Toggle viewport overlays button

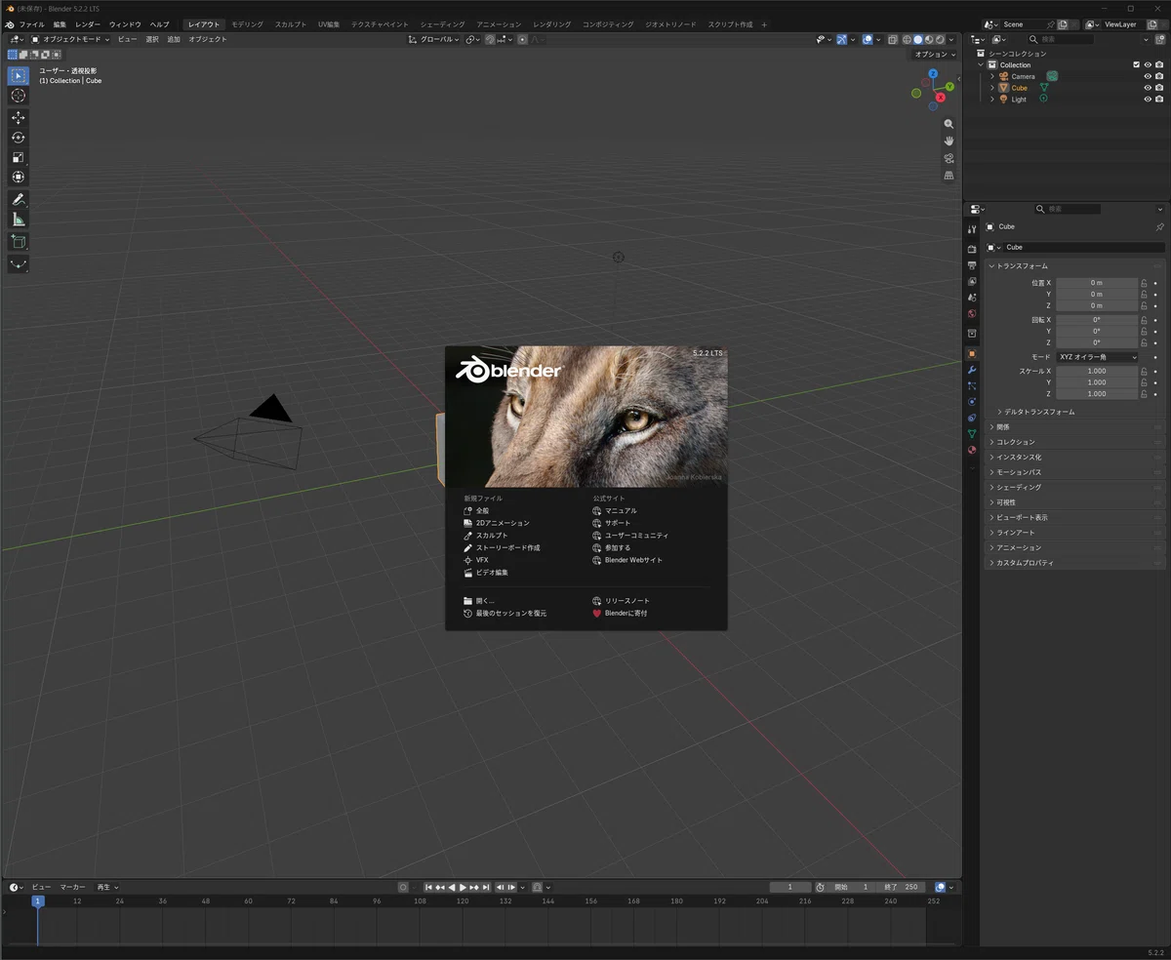[867, 39]
